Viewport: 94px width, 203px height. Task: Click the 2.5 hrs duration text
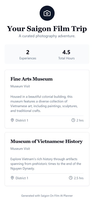(79, 178)
